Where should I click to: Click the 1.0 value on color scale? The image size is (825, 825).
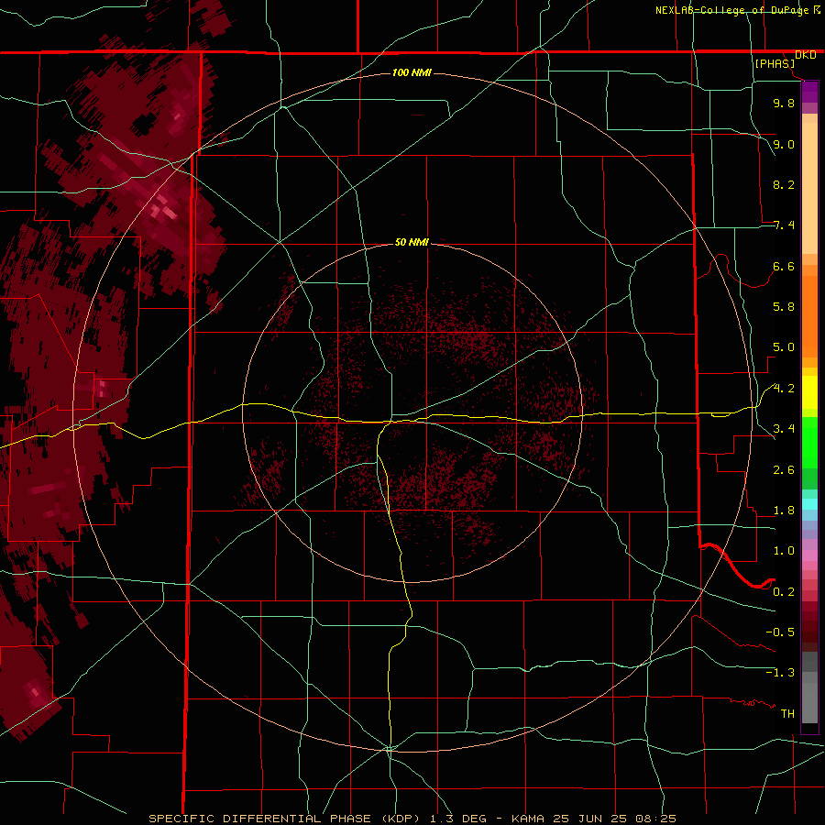784,551
